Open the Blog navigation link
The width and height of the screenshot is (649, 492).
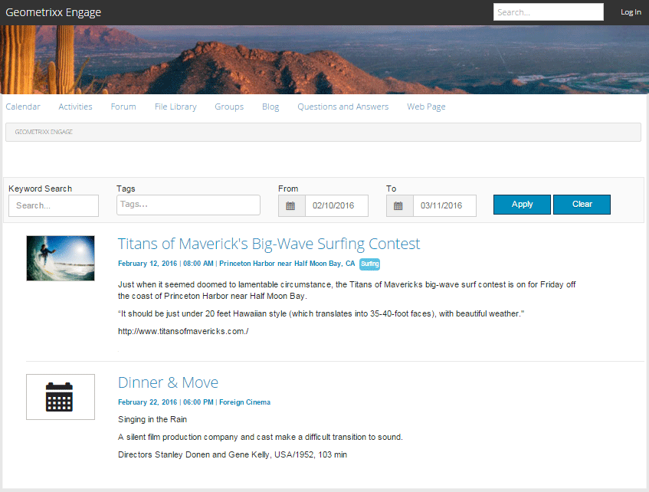pos(270,107)
